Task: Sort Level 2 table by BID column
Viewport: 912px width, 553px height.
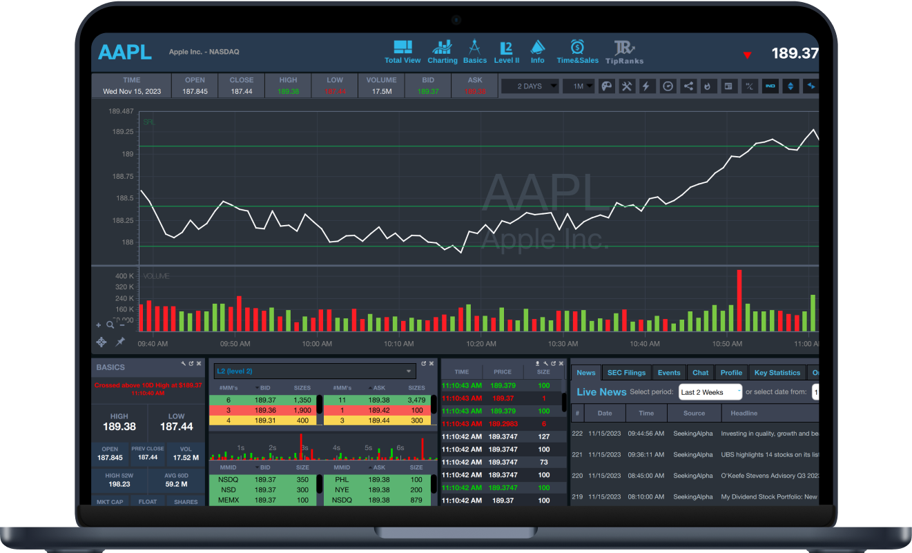Action: tap(264, 388)
